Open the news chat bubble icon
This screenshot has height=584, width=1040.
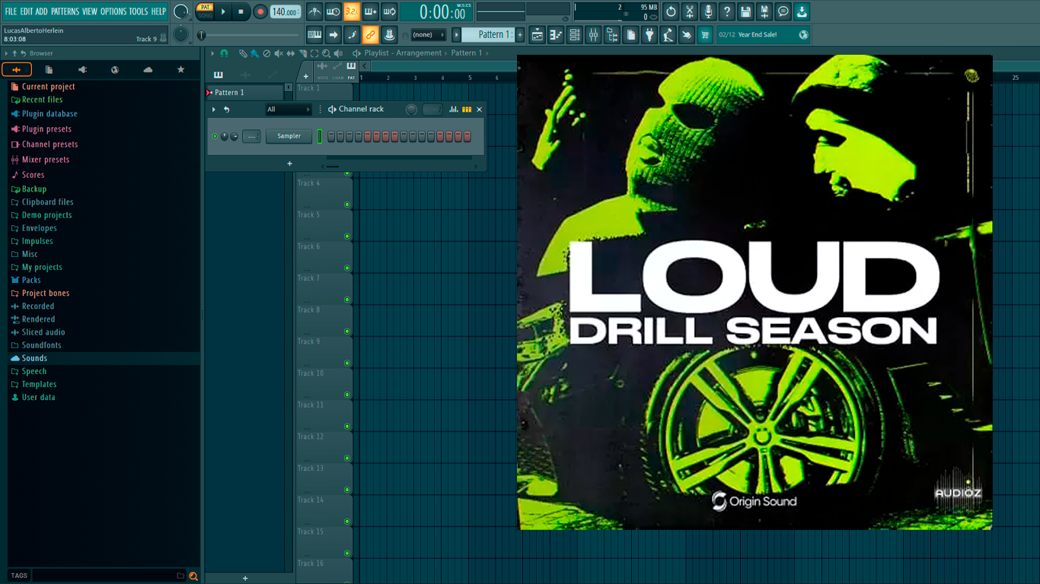[x=783, y=11]
